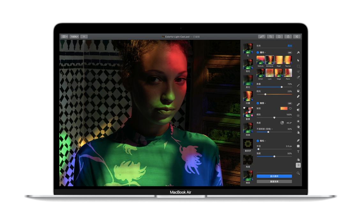The image size is (357, 211).
Task: Click the Share icon in the title bar
Action: click(x=288, y=36)
